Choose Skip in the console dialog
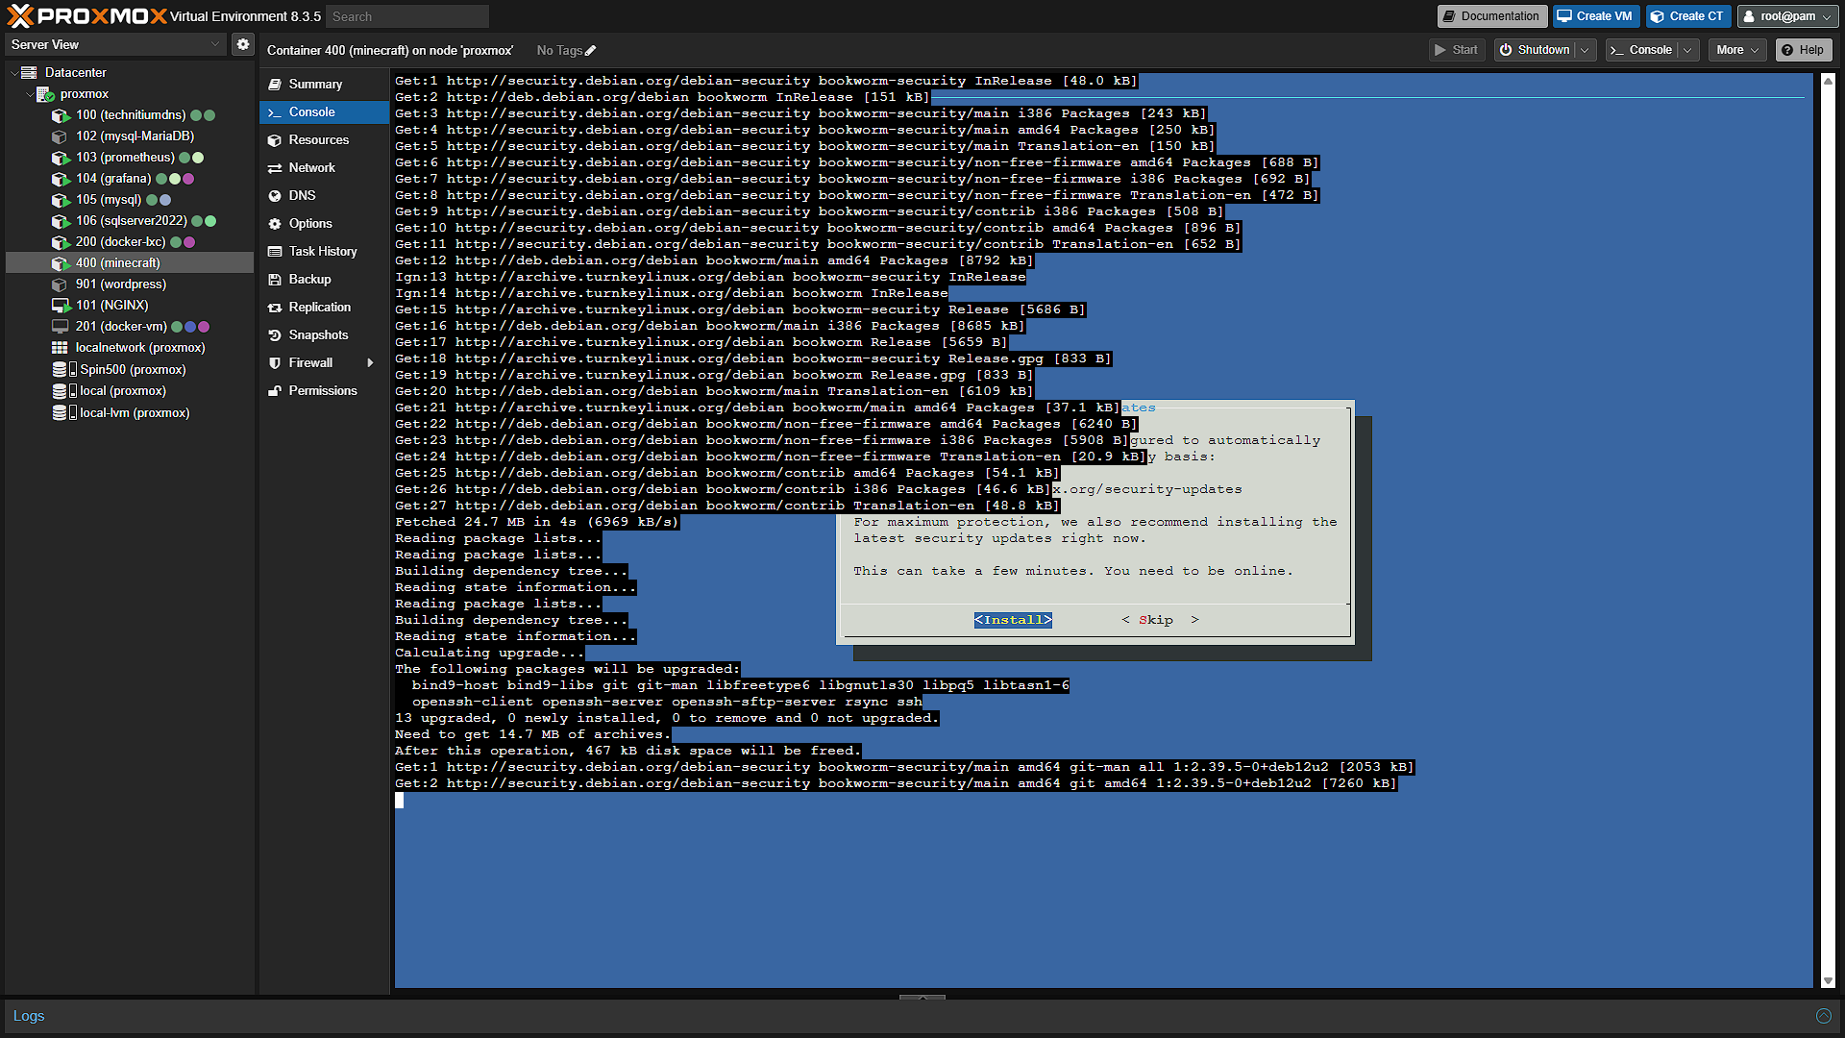The height and width of the screenshot is (1038, 1845). tap(1160, 621)
